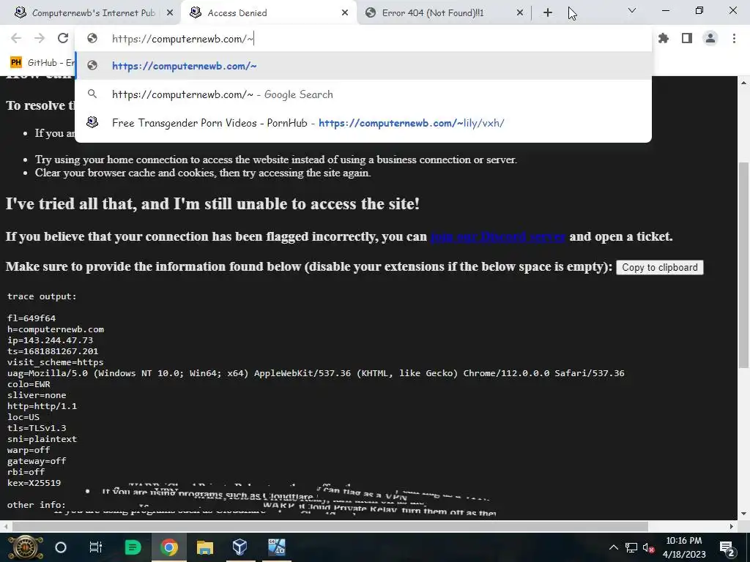Click the h=computernewb.com trace line

pos(56,329)
